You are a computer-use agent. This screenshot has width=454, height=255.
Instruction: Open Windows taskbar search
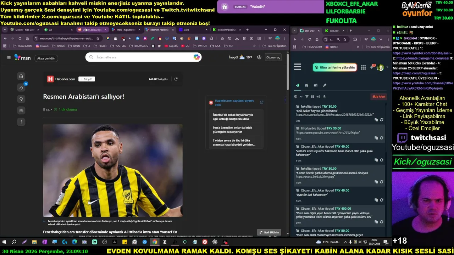click(x=14, y=242)
